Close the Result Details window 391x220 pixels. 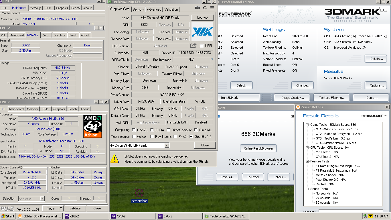click(387, 107)
